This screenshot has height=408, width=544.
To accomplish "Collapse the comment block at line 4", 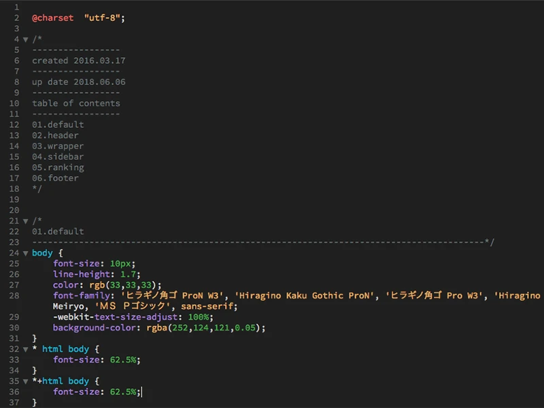I will [25, 39].
